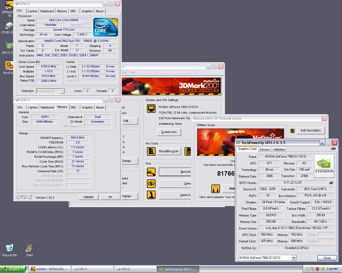Click the joystick icon beside Game Demo

[x=151, y=195]
